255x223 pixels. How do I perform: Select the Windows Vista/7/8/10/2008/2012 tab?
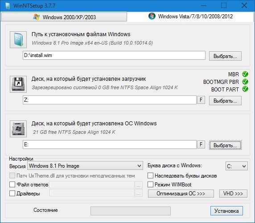pos(190,17)
